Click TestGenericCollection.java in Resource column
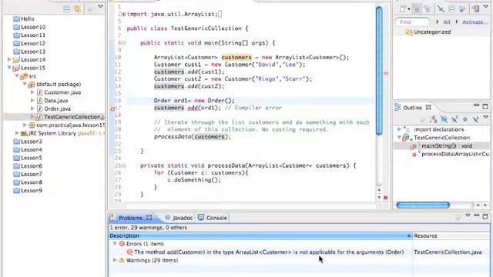493x277 pixels. coord(448,252)
